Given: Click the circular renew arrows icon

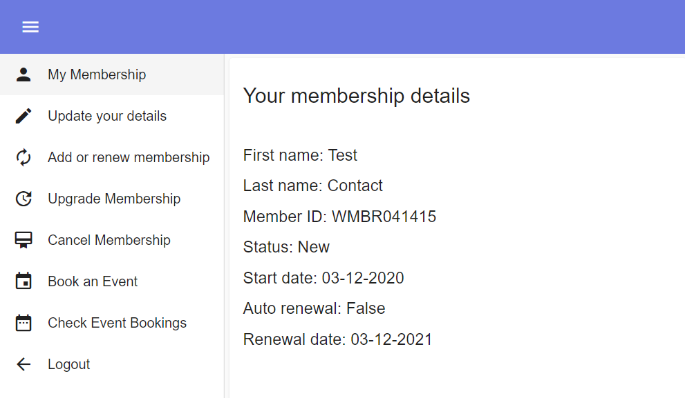Looking at the screenshot, I should click(x=24, y=157).
